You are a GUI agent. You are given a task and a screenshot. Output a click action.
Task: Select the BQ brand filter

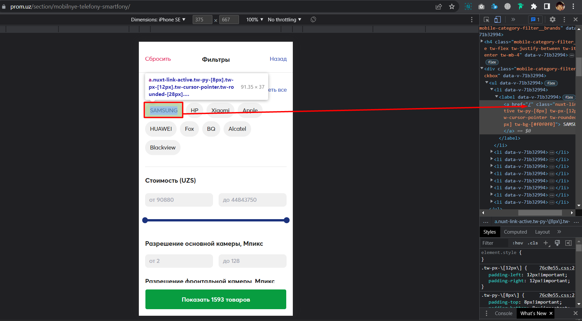211,129
